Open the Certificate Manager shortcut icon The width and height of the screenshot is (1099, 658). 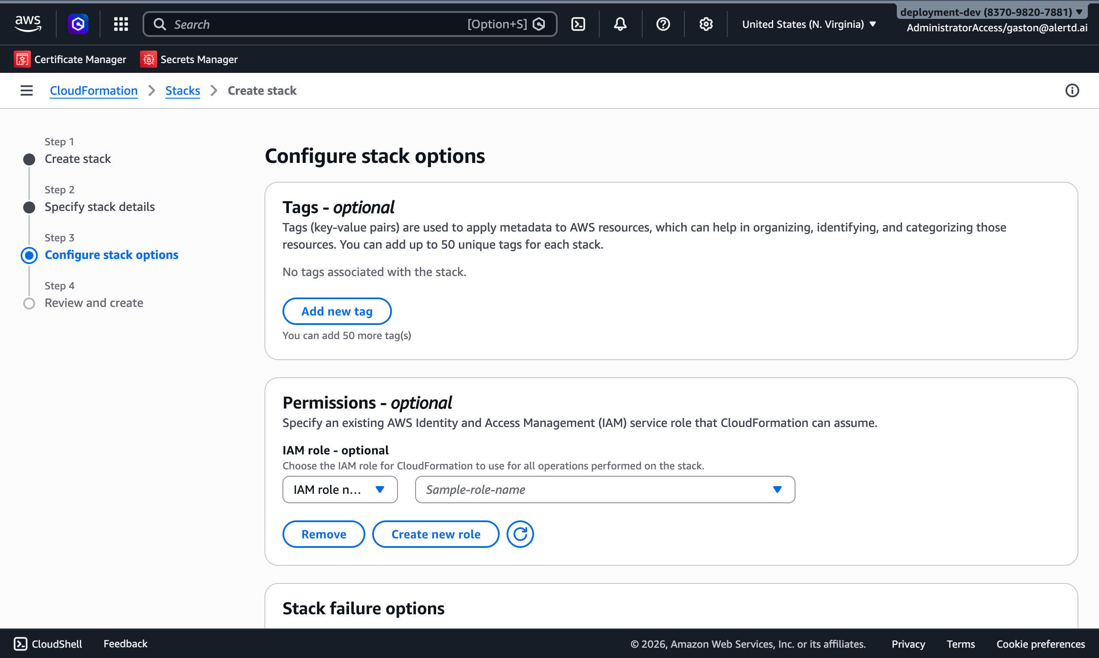(22, 59)
